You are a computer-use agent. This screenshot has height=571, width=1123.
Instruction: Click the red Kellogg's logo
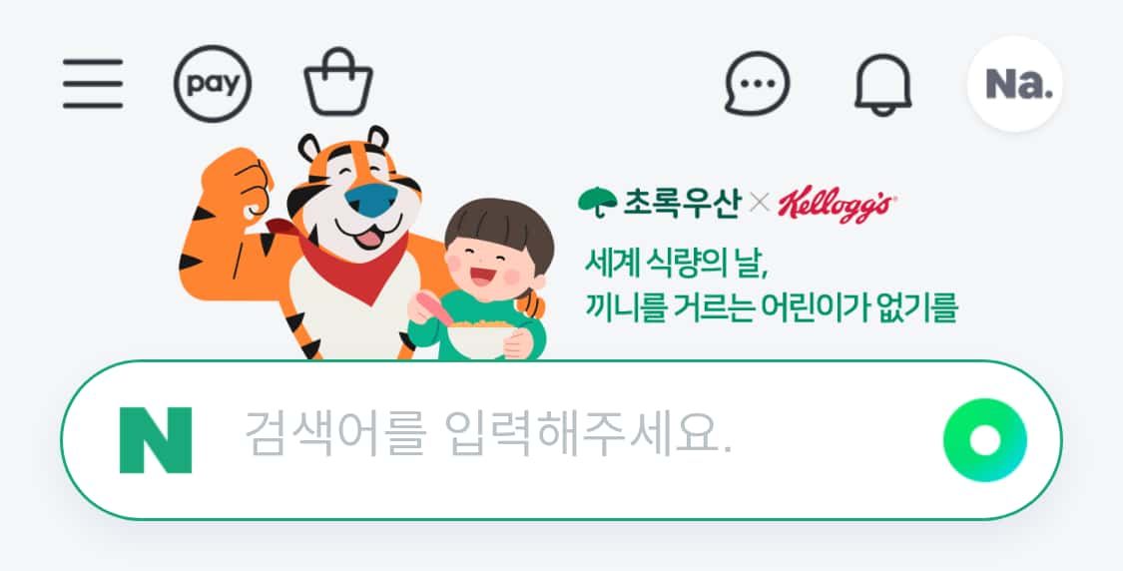pyautogui.click(x=837, y=206)
